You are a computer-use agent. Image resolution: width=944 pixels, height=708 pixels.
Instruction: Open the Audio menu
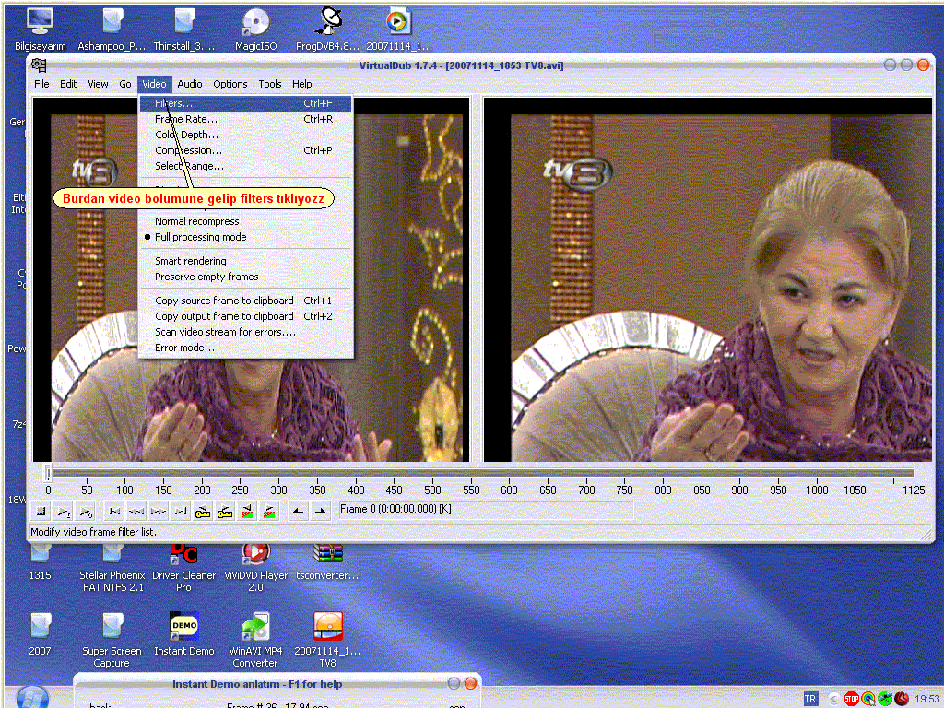tap(190, 84)
